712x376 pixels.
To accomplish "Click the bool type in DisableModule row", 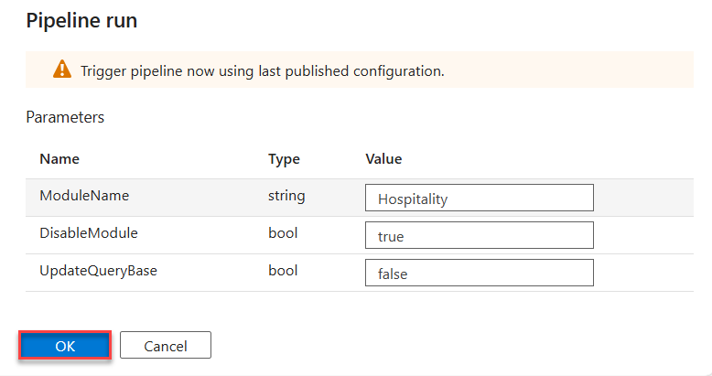I will click(283, 233).
